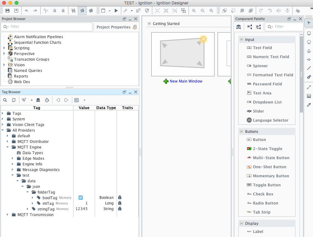The height and width of the screenshot is (237, 313).
Task: Click the stringTag value 12345
Action: pyautogui.click(x=82, y=209)
